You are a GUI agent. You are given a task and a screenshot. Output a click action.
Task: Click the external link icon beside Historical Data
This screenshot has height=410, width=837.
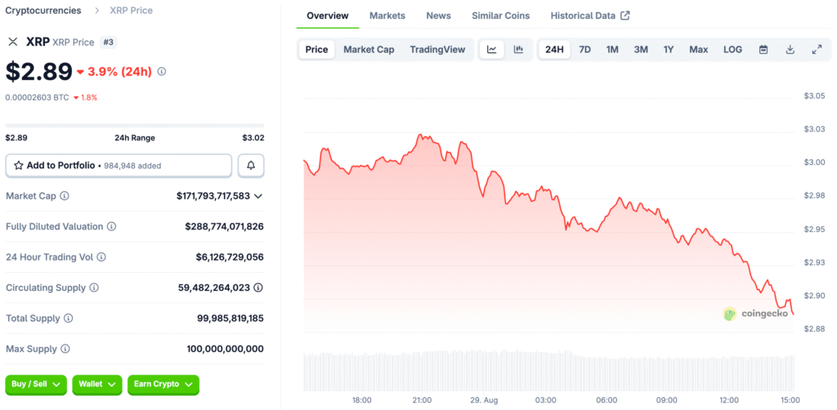[x=625, y=16]
